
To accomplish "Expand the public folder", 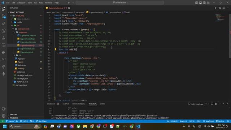I will 12,22.
